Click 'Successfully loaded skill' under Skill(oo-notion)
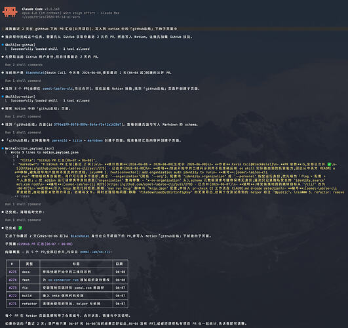Screen dimensions: 348x328 pos(34,100)
